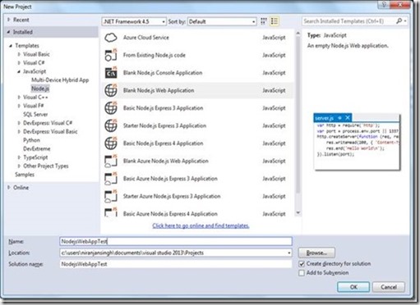Open the online templates link
420x305 pixels.
point(201,225)
